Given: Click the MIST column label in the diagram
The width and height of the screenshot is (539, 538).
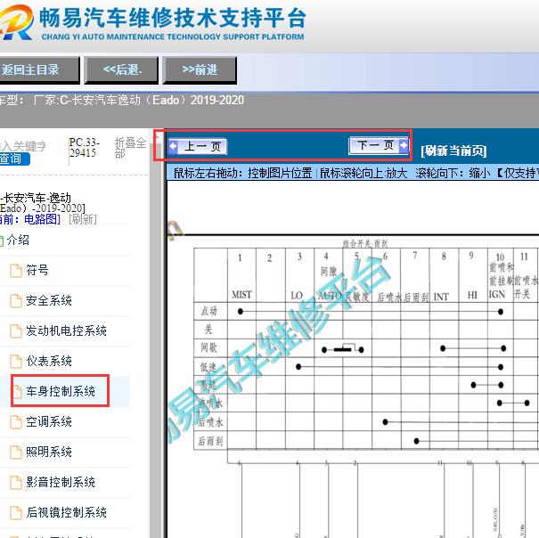Looking at the screenshot, I should click(241, 295).
